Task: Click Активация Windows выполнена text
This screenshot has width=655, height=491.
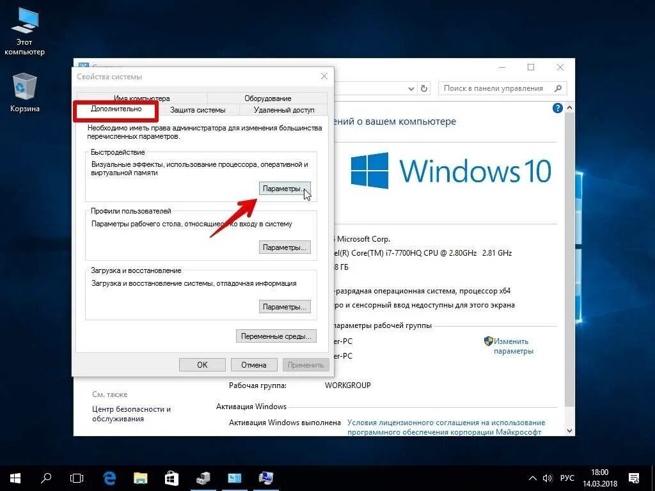Action: pos(285,423)
